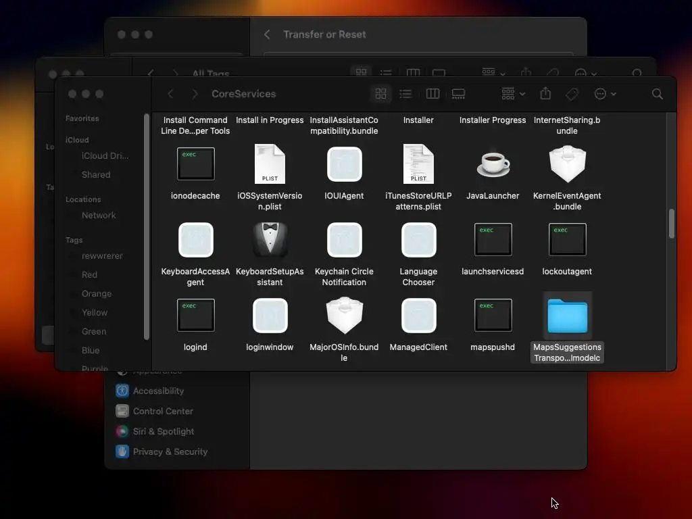
Task: Select the mapspushd exec icon
Action: tap(493, 315)
